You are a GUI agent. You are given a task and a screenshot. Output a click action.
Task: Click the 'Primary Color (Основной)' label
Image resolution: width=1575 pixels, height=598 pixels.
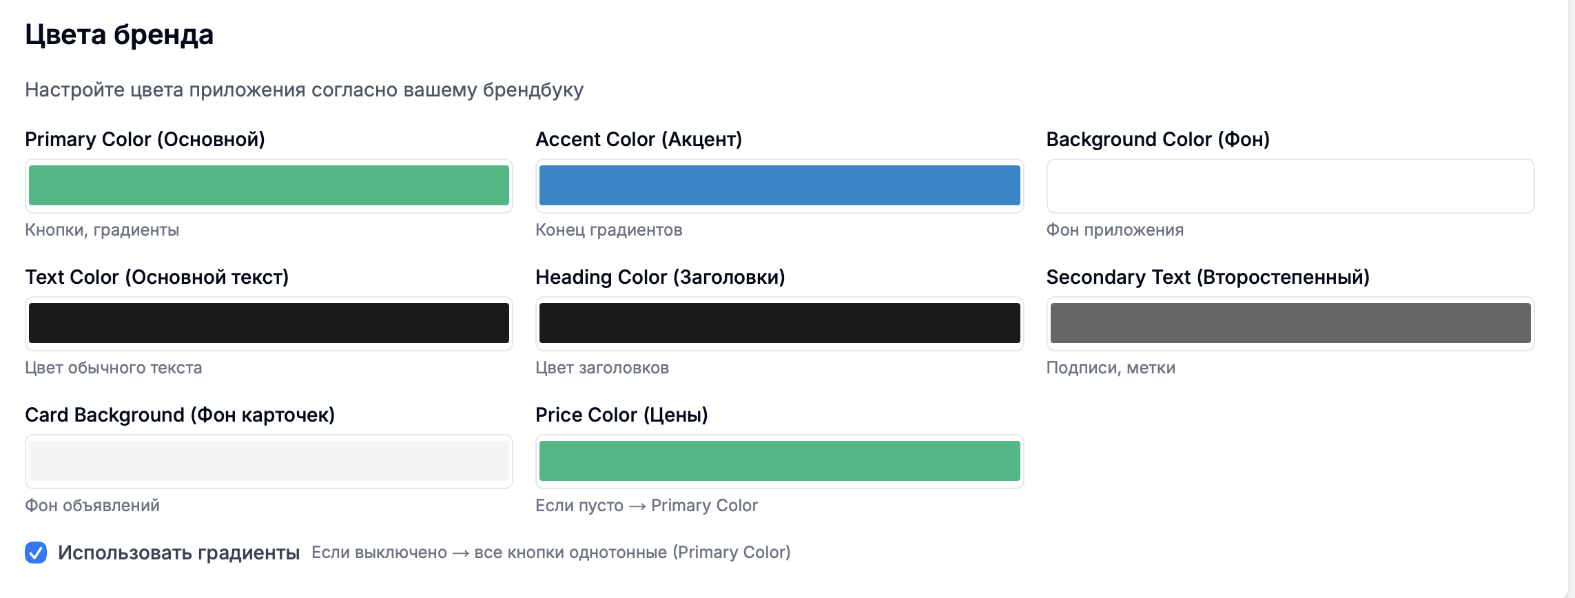pos(145,139)
